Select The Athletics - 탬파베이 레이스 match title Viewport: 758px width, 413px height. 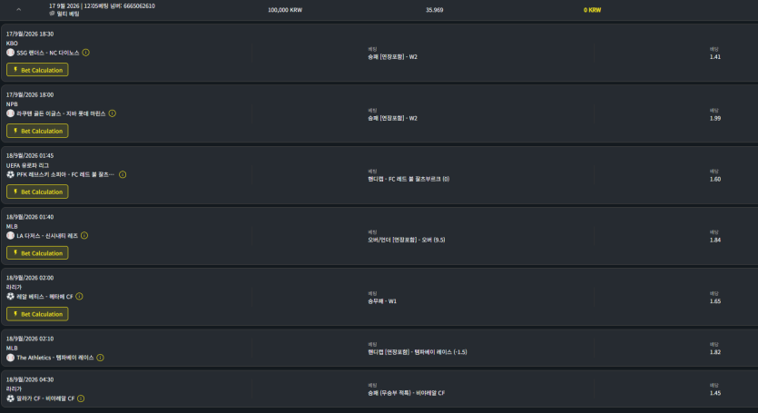55,358
